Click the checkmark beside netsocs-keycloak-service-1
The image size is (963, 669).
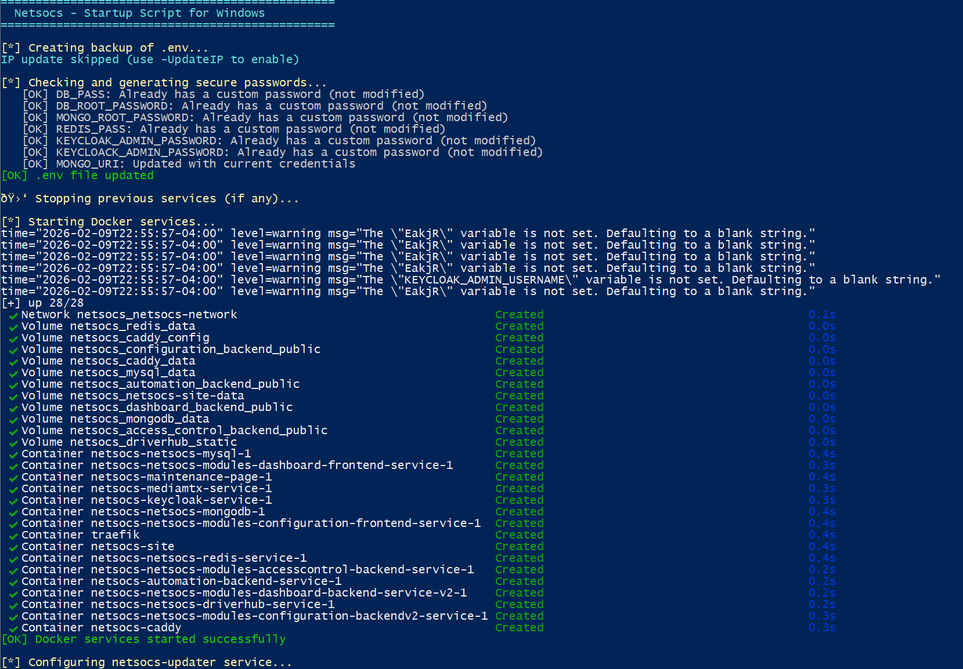(x=13, y=501)
